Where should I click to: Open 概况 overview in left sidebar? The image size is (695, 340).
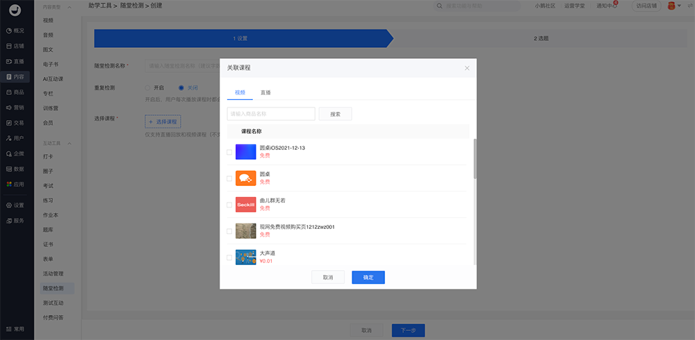(x=15, y=31)
